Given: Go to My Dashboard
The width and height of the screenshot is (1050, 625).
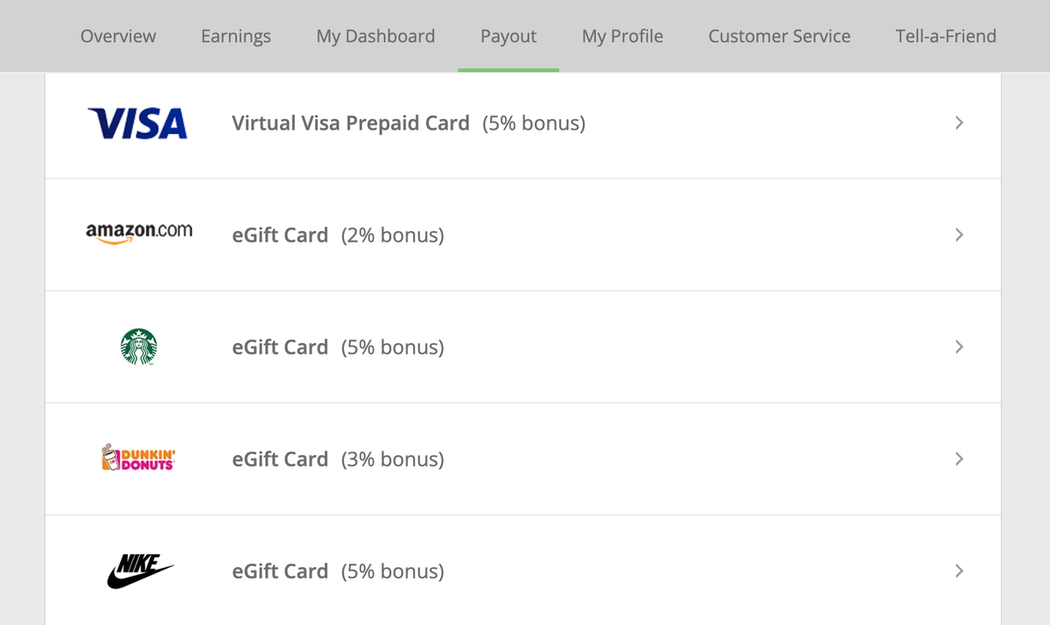Looking at the screenshot, I should click(375, 36).
